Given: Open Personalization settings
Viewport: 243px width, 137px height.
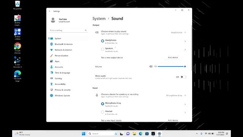Looking at the screenshot, I should (x=68, y=56).
